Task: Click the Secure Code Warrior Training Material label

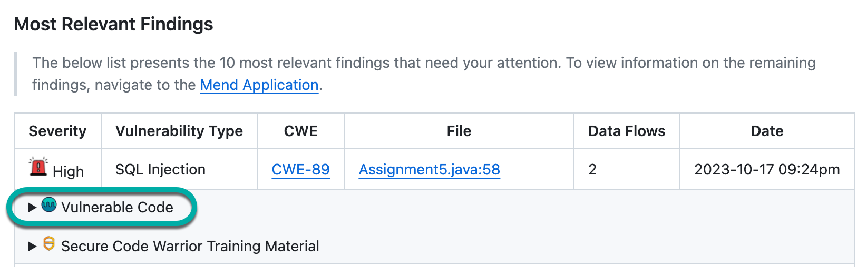Action: tap(190, 246)
